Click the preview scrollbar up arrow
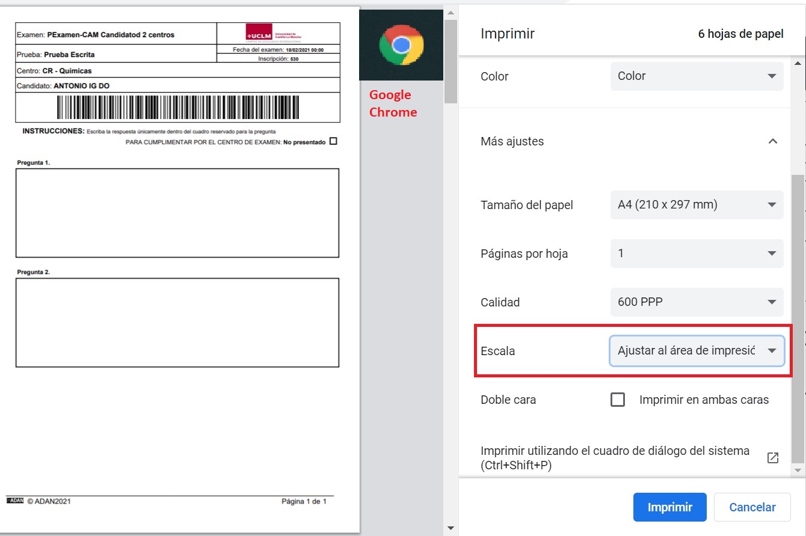 point(451,13)
